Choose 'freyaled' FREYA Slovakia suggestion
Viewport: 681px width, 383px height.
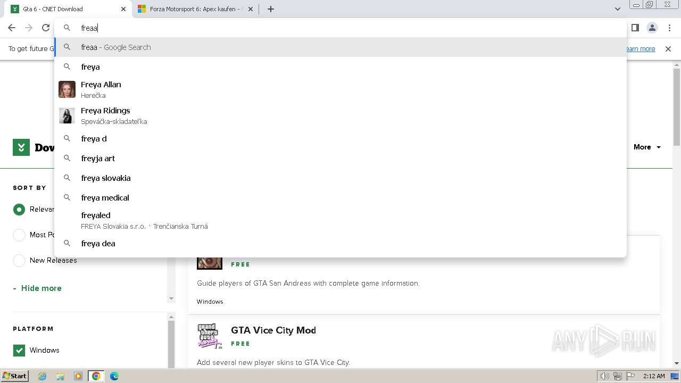tap(340, 220)
